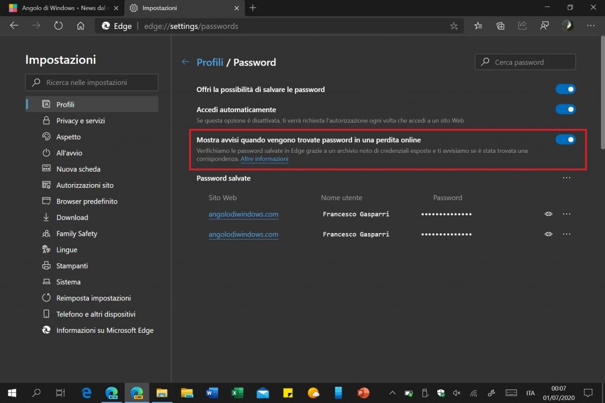This screenshot has width=605, height=403.
Task: Select Privacy e servizi in sidebar
Action: coord(80,120)
